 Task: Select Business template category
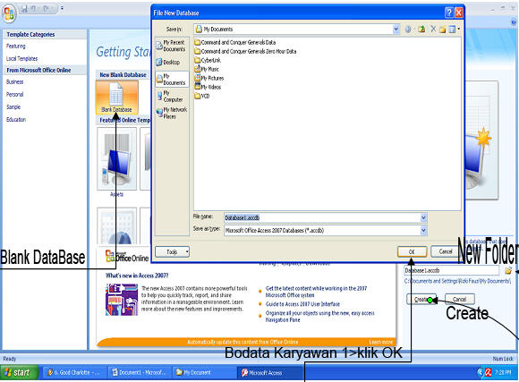coord(15,81)
